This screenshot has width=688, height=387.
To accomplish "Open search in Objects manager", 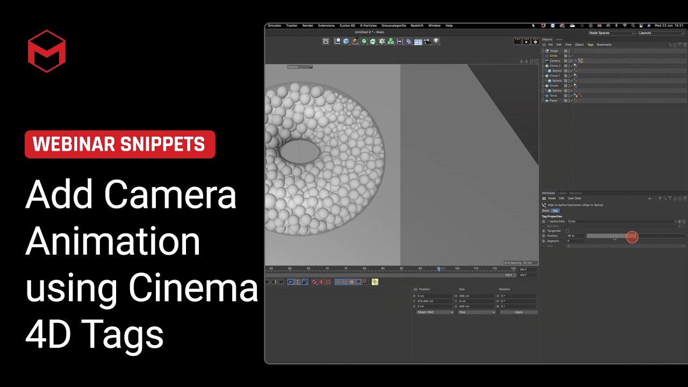I will (x=670, y=45).
